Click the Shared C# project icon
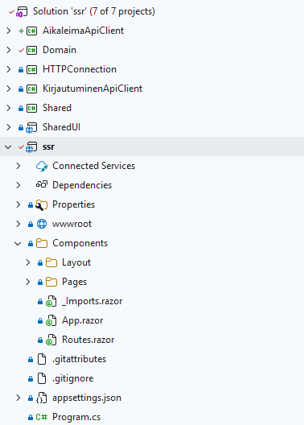304x425 pixels. [x=31, y=108]
